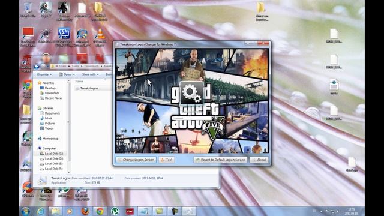Open the Pictures library

pyautogui.click(x=48, y=123)
